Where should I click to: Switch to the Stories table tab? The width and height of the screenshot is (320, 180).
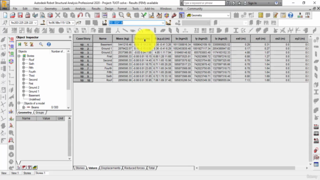coord(80,168)
